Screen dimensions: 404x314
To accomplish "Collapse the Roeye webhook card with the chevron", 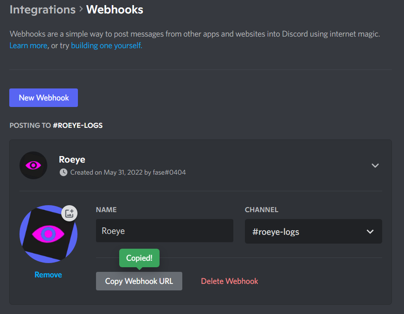I will [x=375, y=165].
